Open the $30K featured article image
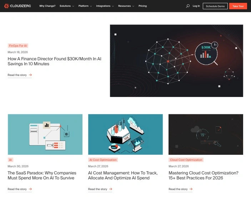This screenshot has width=251, height=204. (x=176, y=61)
